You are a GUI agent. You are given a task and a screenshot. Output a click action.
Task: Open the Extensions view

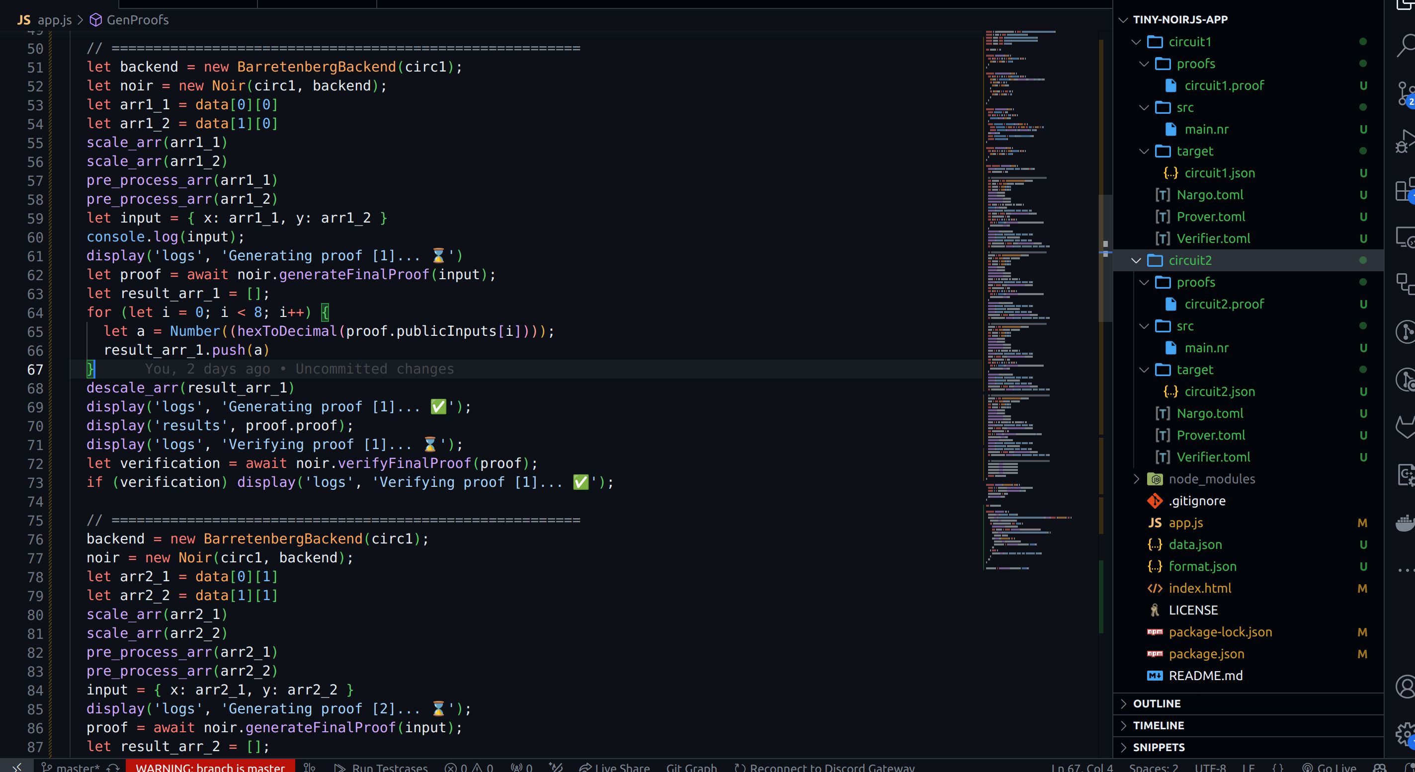(1406, 189)
